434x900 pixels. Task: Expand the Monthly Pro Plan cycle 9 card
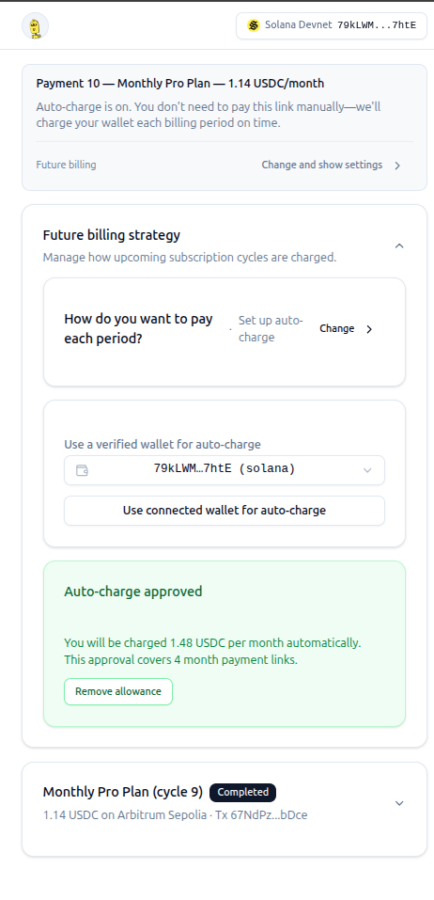tap(399, 803)
